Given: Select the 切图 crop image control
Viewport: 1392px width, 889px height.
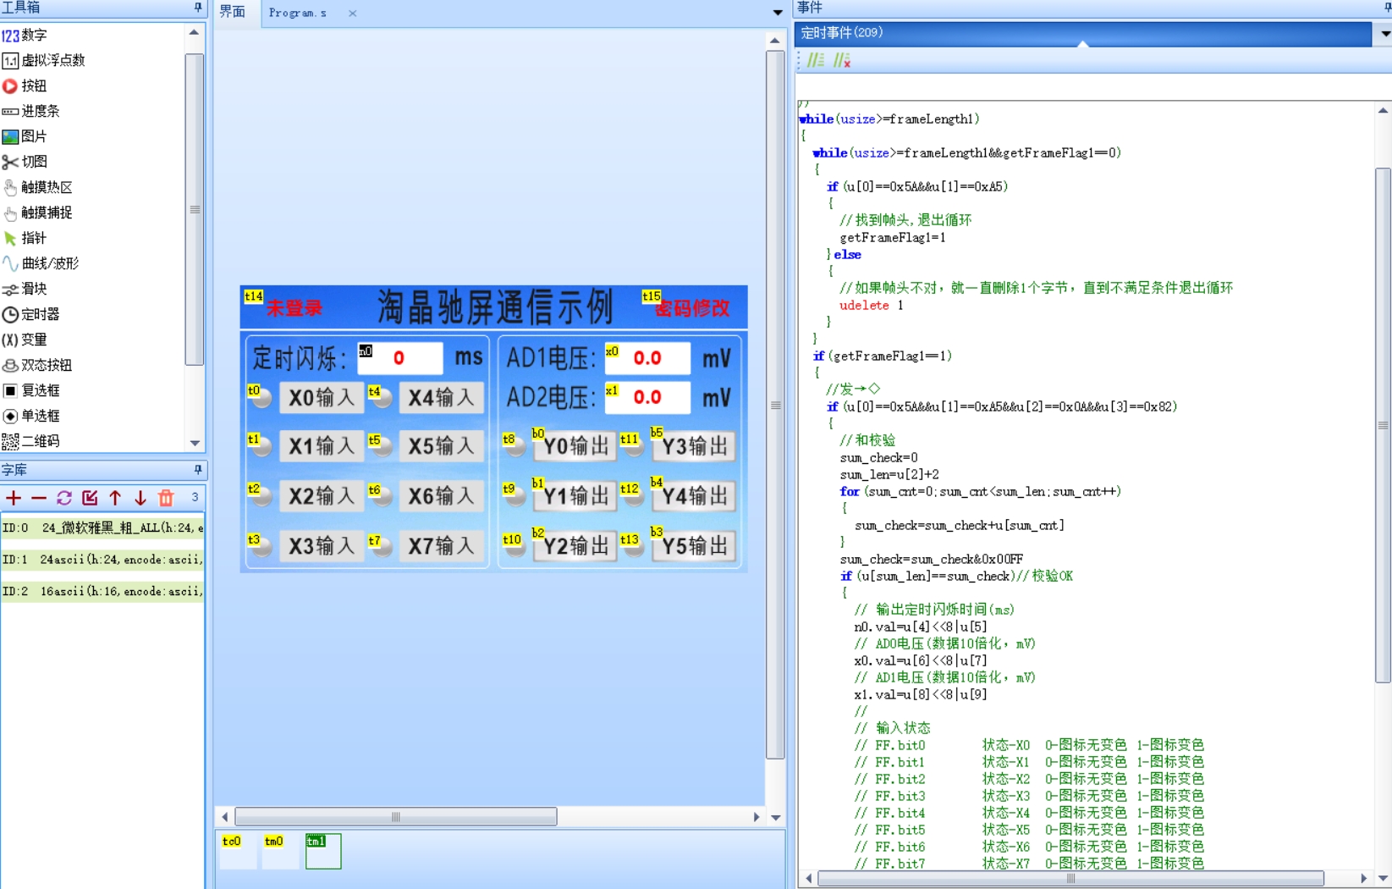Looking at the screenshot, I should tap(25, 162).
